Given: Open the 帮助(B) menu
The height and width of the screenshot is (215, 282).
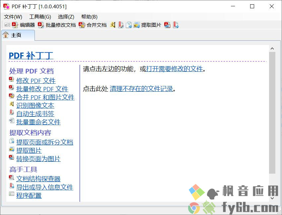Looking at the screenshot, I should click(89, 17).
